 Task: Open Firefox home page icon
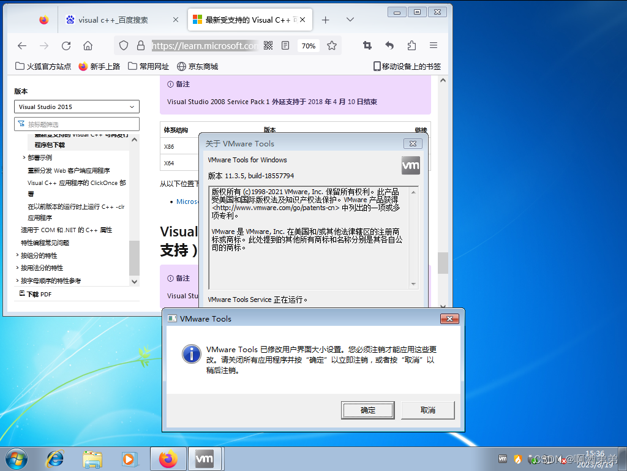(x=88, y=46)
